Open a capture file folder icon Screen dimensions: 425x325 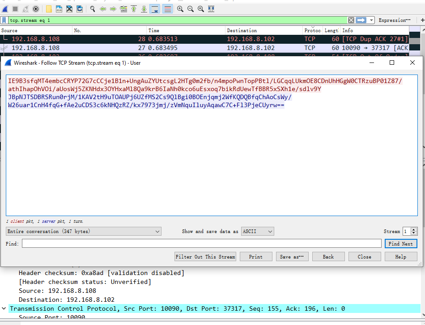point(49,9)
